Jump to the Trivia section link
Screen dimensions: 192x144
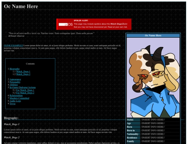12,103
